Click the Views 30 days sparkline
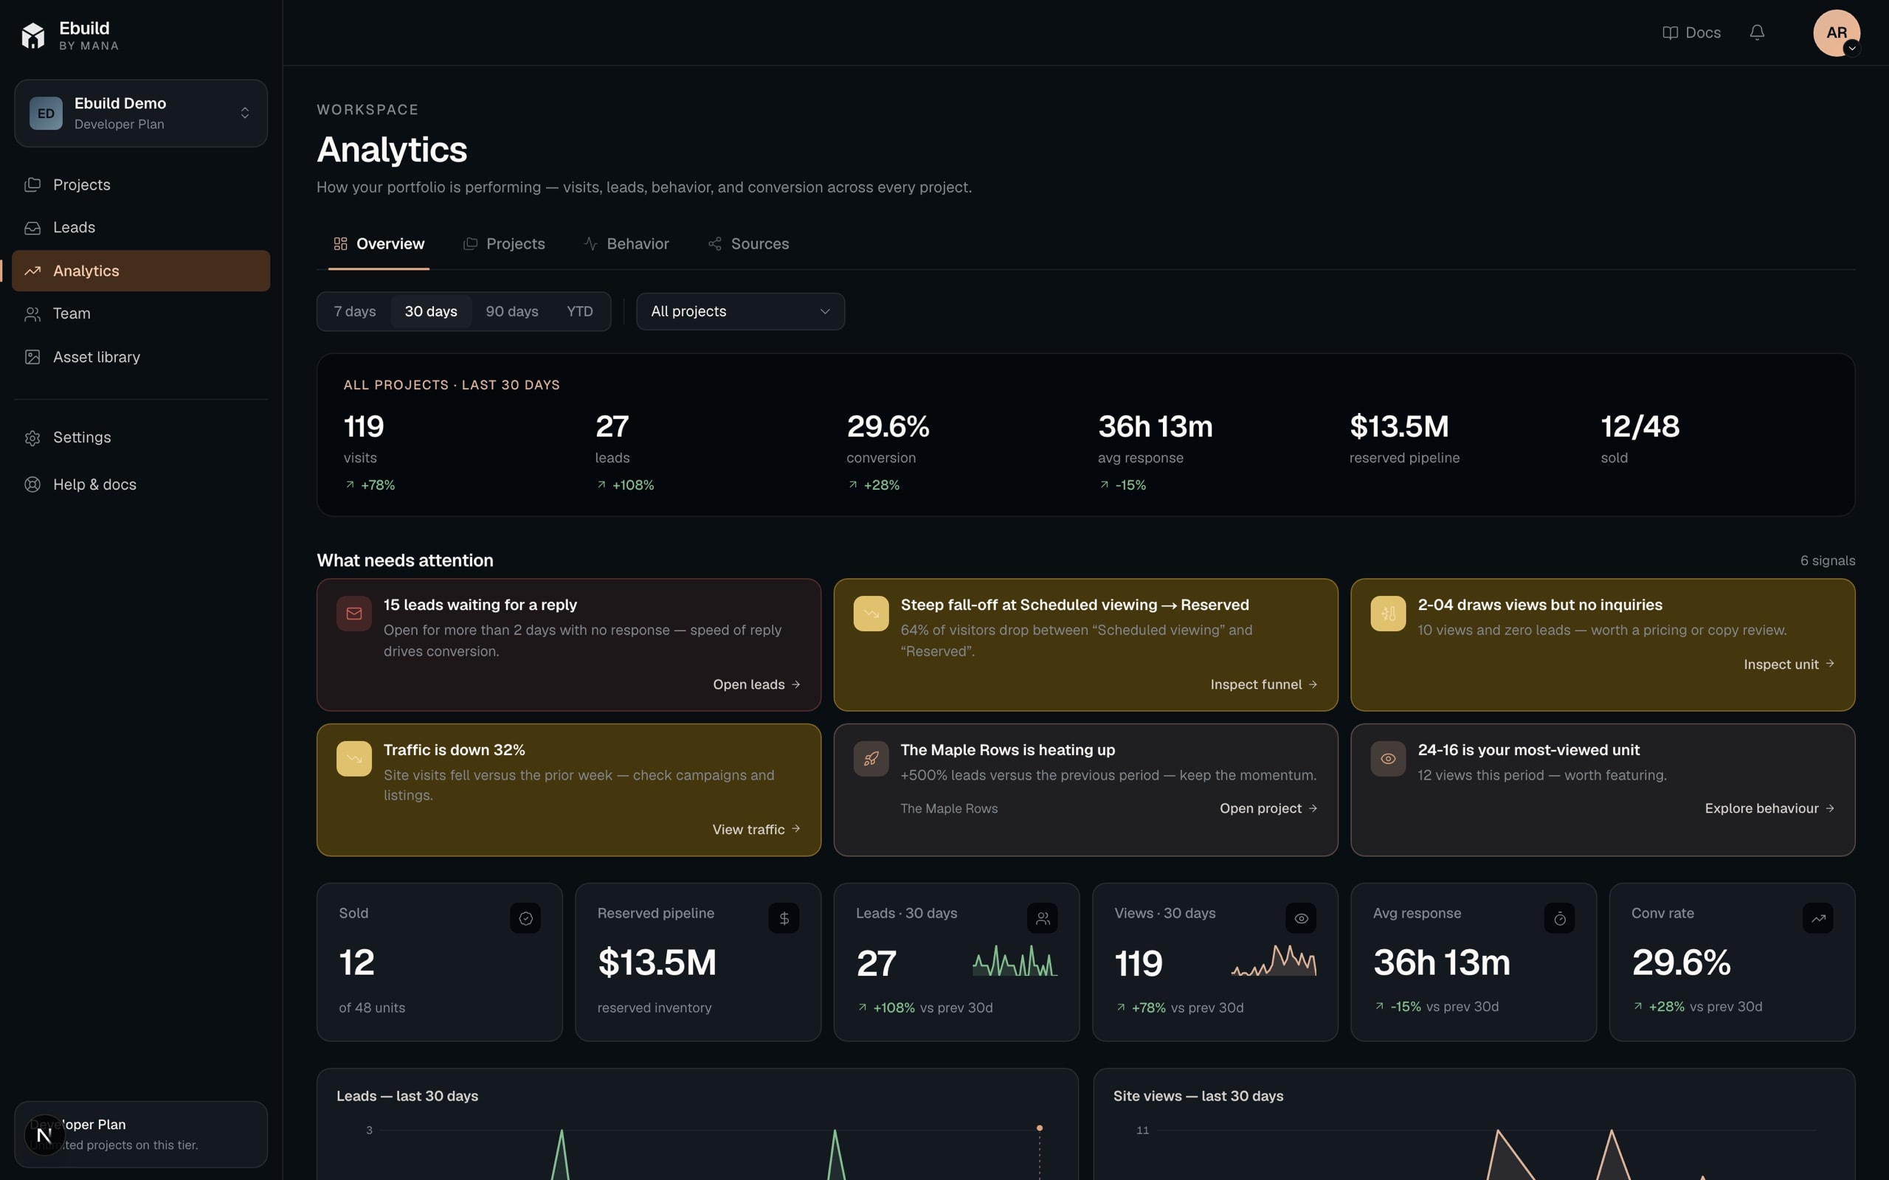This screenshot has height=1180, width=1889. [1274, 961]
